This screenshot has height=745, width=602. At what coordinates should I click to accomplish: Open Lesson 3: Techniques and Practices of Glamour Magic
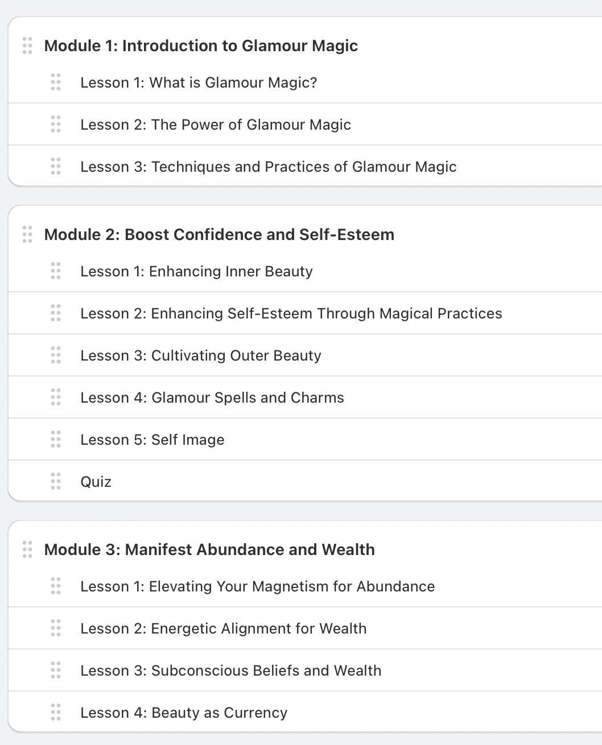pos(269,167)
